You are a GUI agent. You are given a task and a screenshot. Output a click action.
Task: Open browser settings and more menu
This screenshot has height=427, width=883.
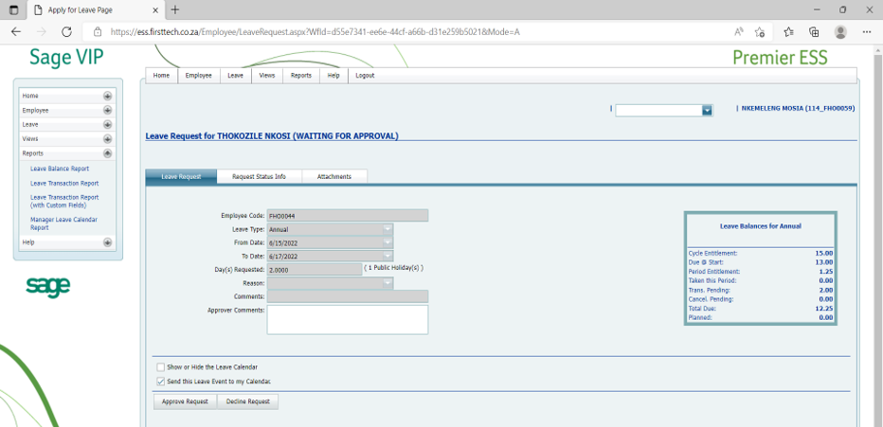point(867,31)
